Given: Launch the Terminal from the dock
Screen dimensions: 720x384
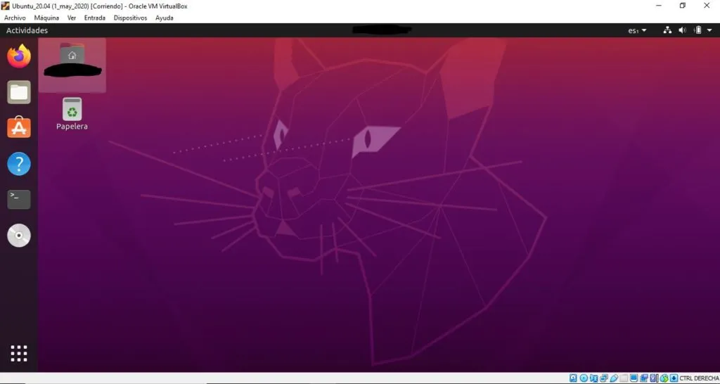Looking at the screenshot, I should pyautogui.click(x=19, y=199).
